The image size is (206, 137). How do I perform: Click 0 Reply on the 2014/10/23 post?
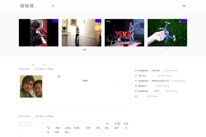(x=50, y=116)
